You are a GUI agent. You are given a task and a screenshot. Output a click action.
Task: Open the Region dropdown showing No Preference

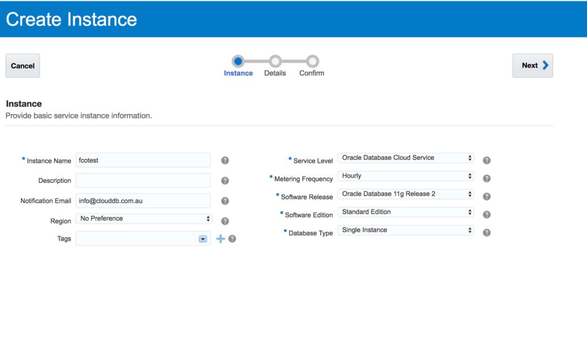pos(143,219)
